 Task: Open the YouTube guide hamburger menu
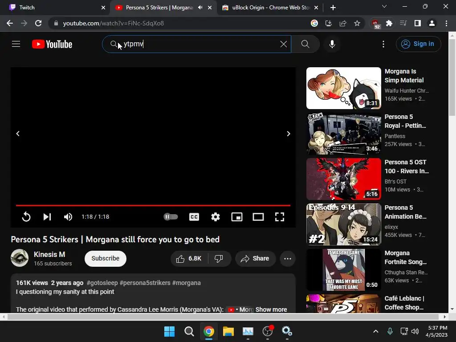tap(16, 44)
